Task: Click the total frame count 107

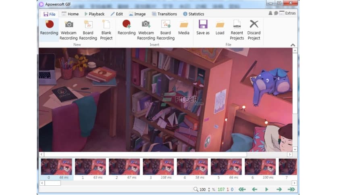Action: (x=221, y=189)
